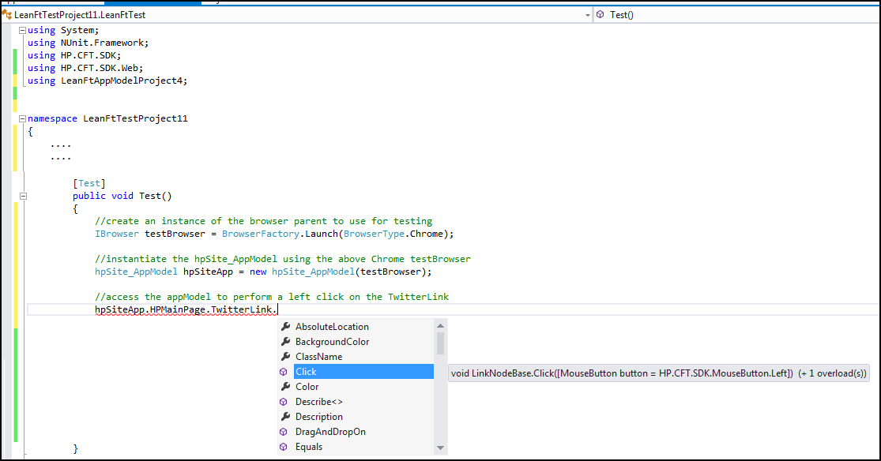
Task: Collapse the Test() method body
Action: 23,196
